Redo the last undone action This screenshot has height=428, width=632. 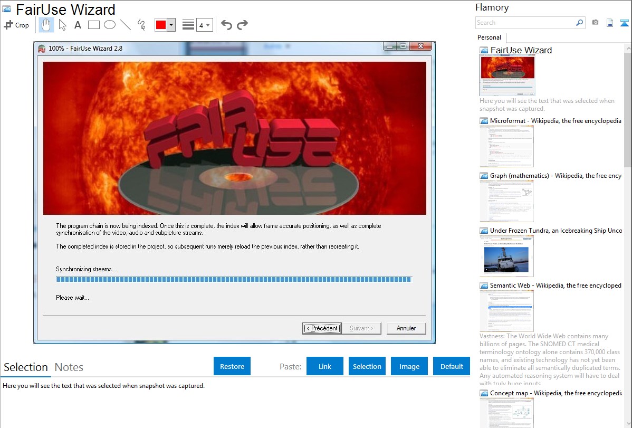click(x=242, y=25)
